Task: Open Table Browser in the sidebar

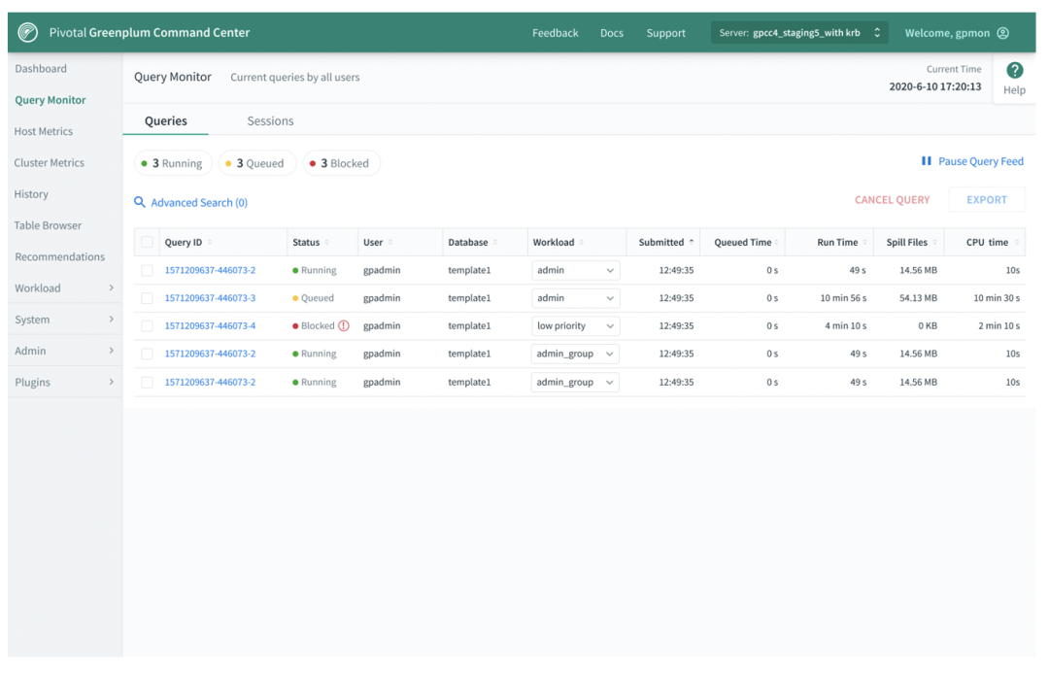Action: [49, 225]
